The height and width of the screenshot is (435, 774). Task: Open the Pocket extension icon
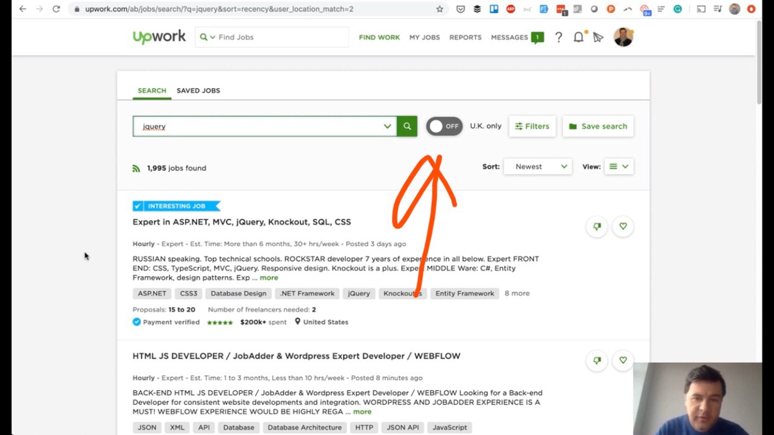point(461,9)
